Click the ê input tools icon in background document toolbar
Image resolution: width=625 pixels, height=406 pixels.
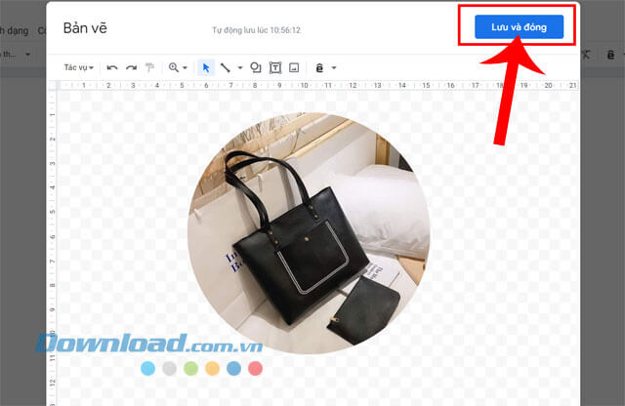click(610, 55)
